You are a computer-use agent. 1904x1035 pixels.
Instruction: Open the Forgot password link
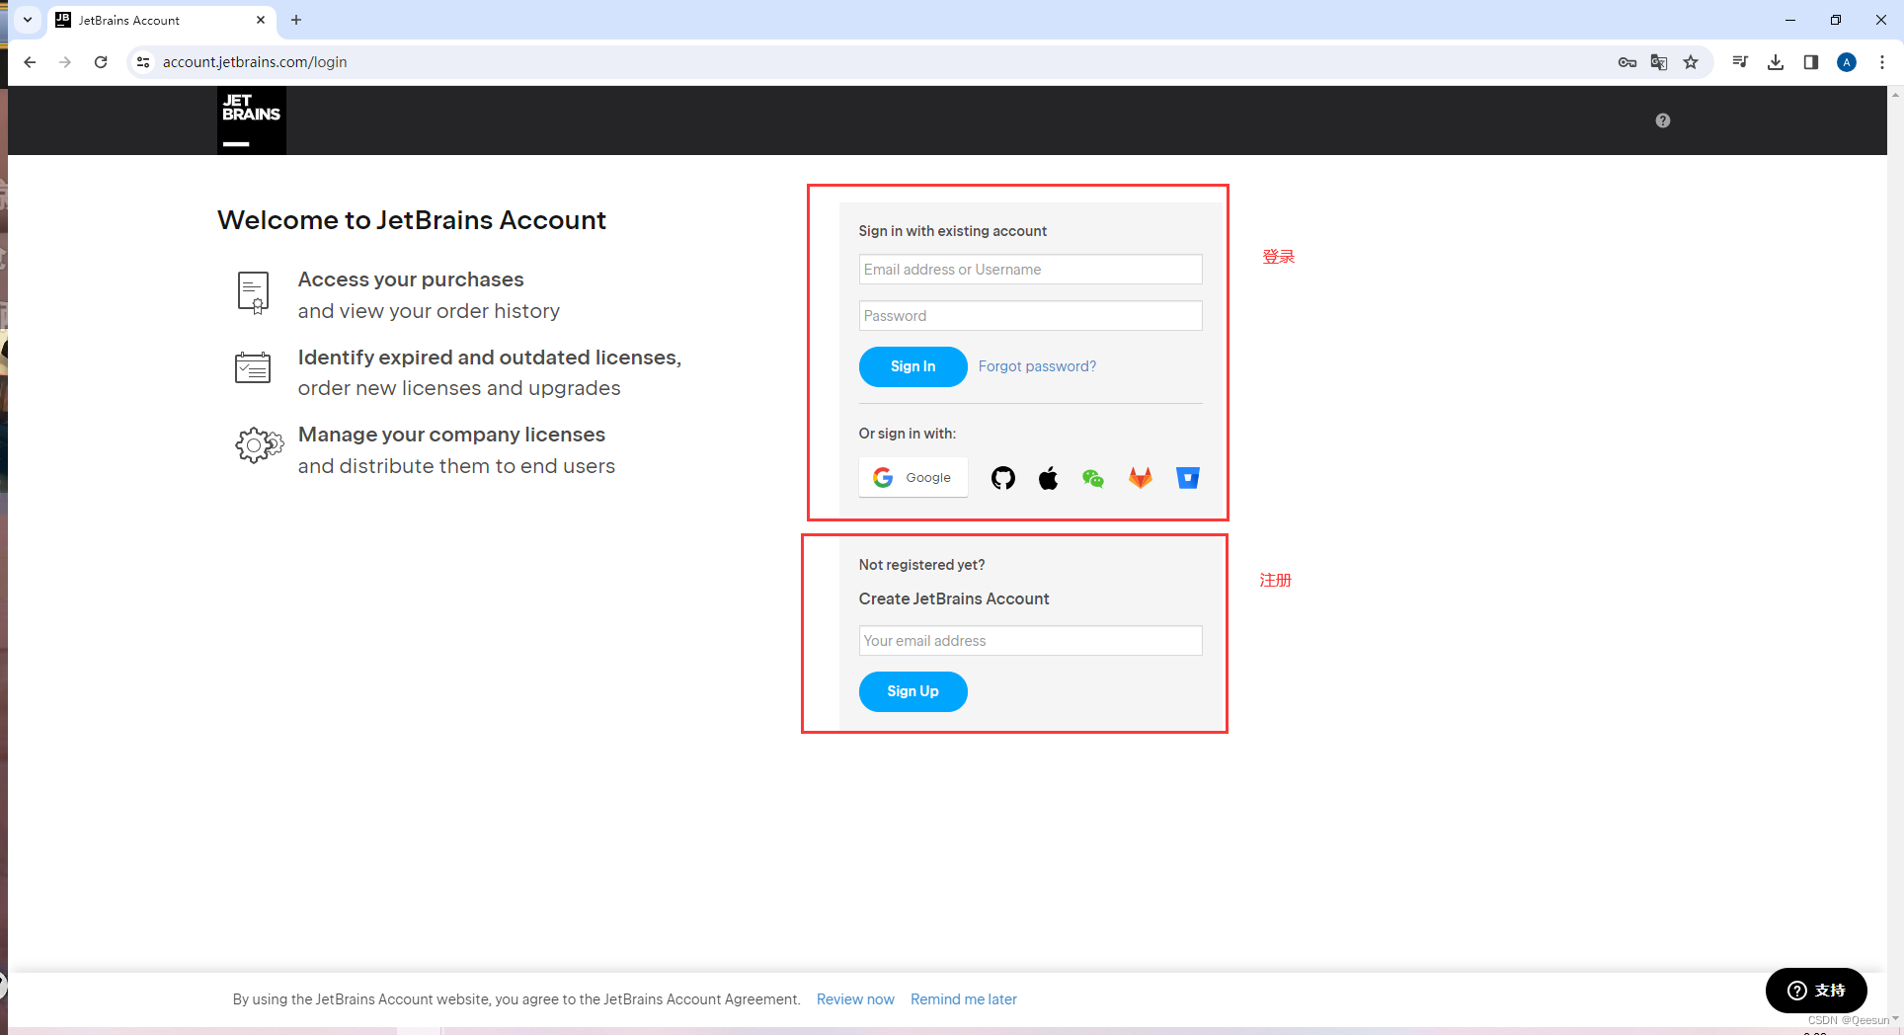point(1037,366)
